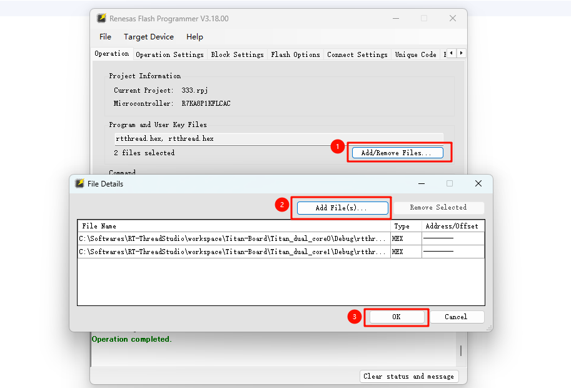Close the File Details dialog
This screenshot has width=571, height=388.
coord(478,184)
